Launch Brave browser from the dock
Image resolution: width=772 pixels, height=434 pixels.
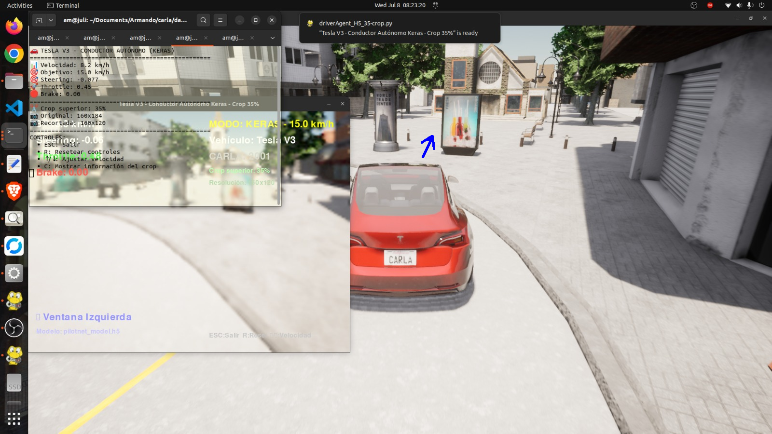tap(14, 191)
